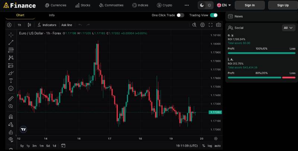
Task: Select the Text annotation tool
Action: (11, 81)
